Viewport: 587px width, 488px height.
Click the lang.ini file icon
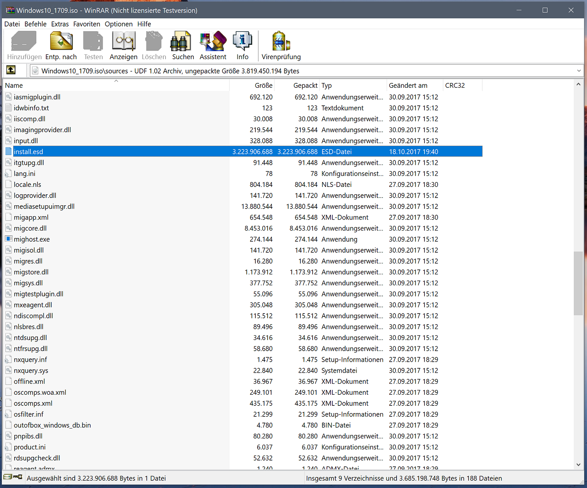[9, 174]
